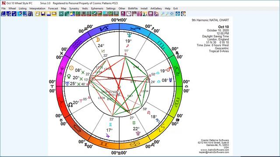
Task: Click the blue NEW chart toolbar icon
Action: click(x=3, y=14)
